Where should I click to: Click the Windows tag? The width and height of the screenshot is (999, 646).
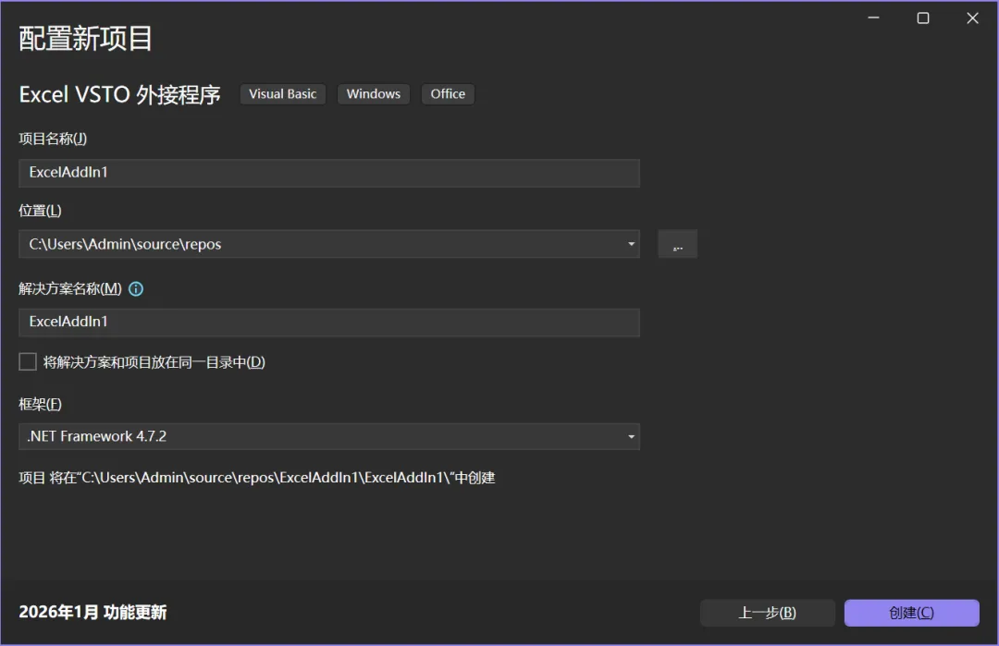tap(374, 94)
